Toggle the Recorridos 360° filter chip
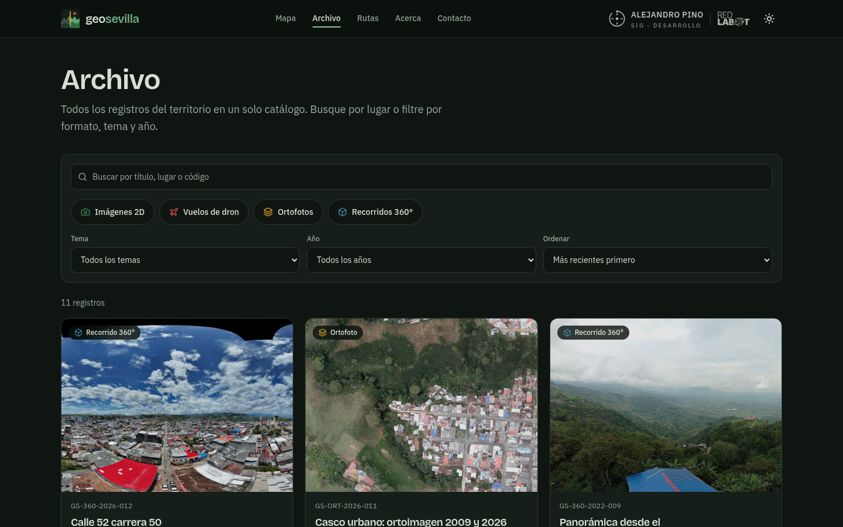Viewport: 843px width, 527px height. (375, 212)
